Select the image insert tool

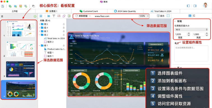tap(59, 16)
